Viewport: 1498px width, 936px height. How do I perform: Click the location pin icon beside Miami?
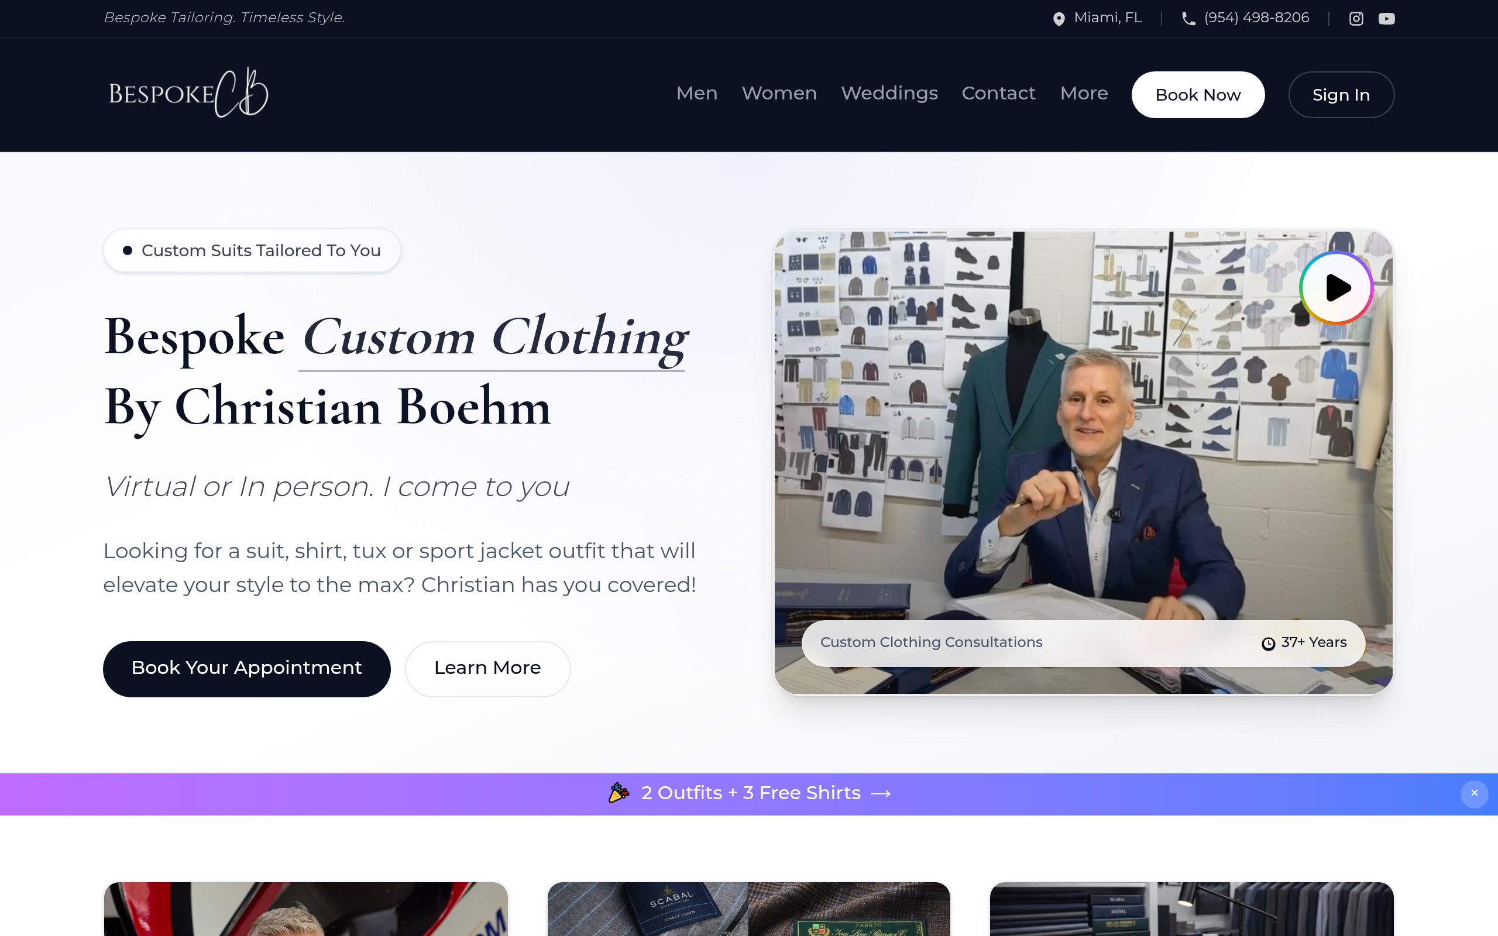[x=1059, y=19]
